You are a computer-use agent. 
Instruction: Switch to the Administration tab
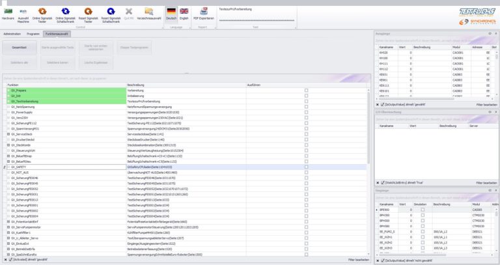click(12, 33)
